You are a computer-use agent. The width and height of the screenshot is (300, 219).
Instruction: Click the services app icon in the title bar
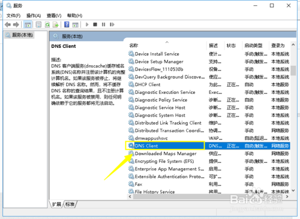[9, 5]
